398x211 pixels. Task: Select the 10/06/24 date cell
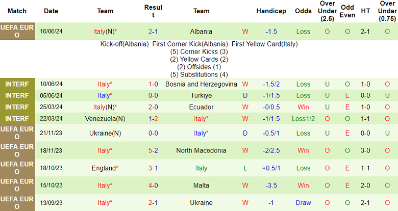[51, 84]
